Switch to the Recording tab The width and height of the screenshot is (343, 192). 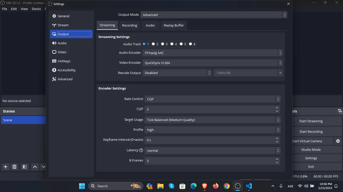[130, 25]
